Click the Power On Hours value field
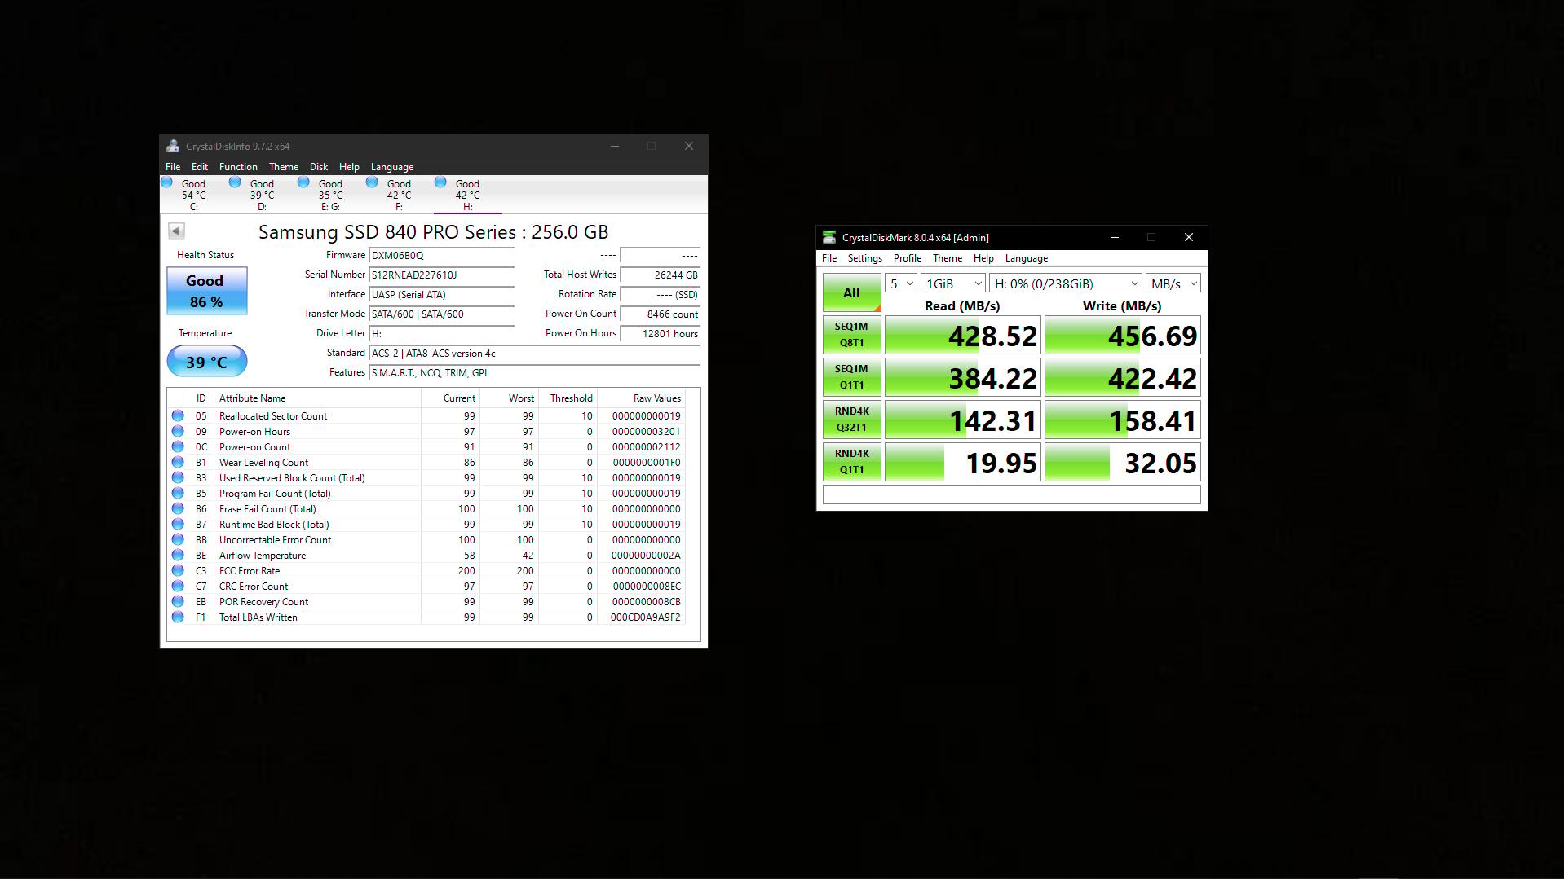The width and height of the screenshot is (1564, 879). pyautogui.click(x=661, y=334)
